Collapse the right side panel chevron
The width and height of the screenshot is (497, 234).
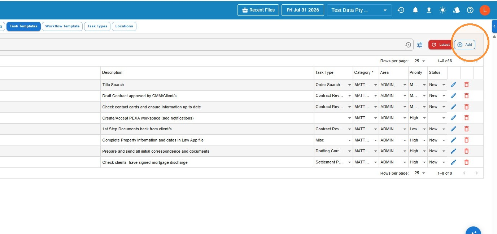(x=494, y=26)
